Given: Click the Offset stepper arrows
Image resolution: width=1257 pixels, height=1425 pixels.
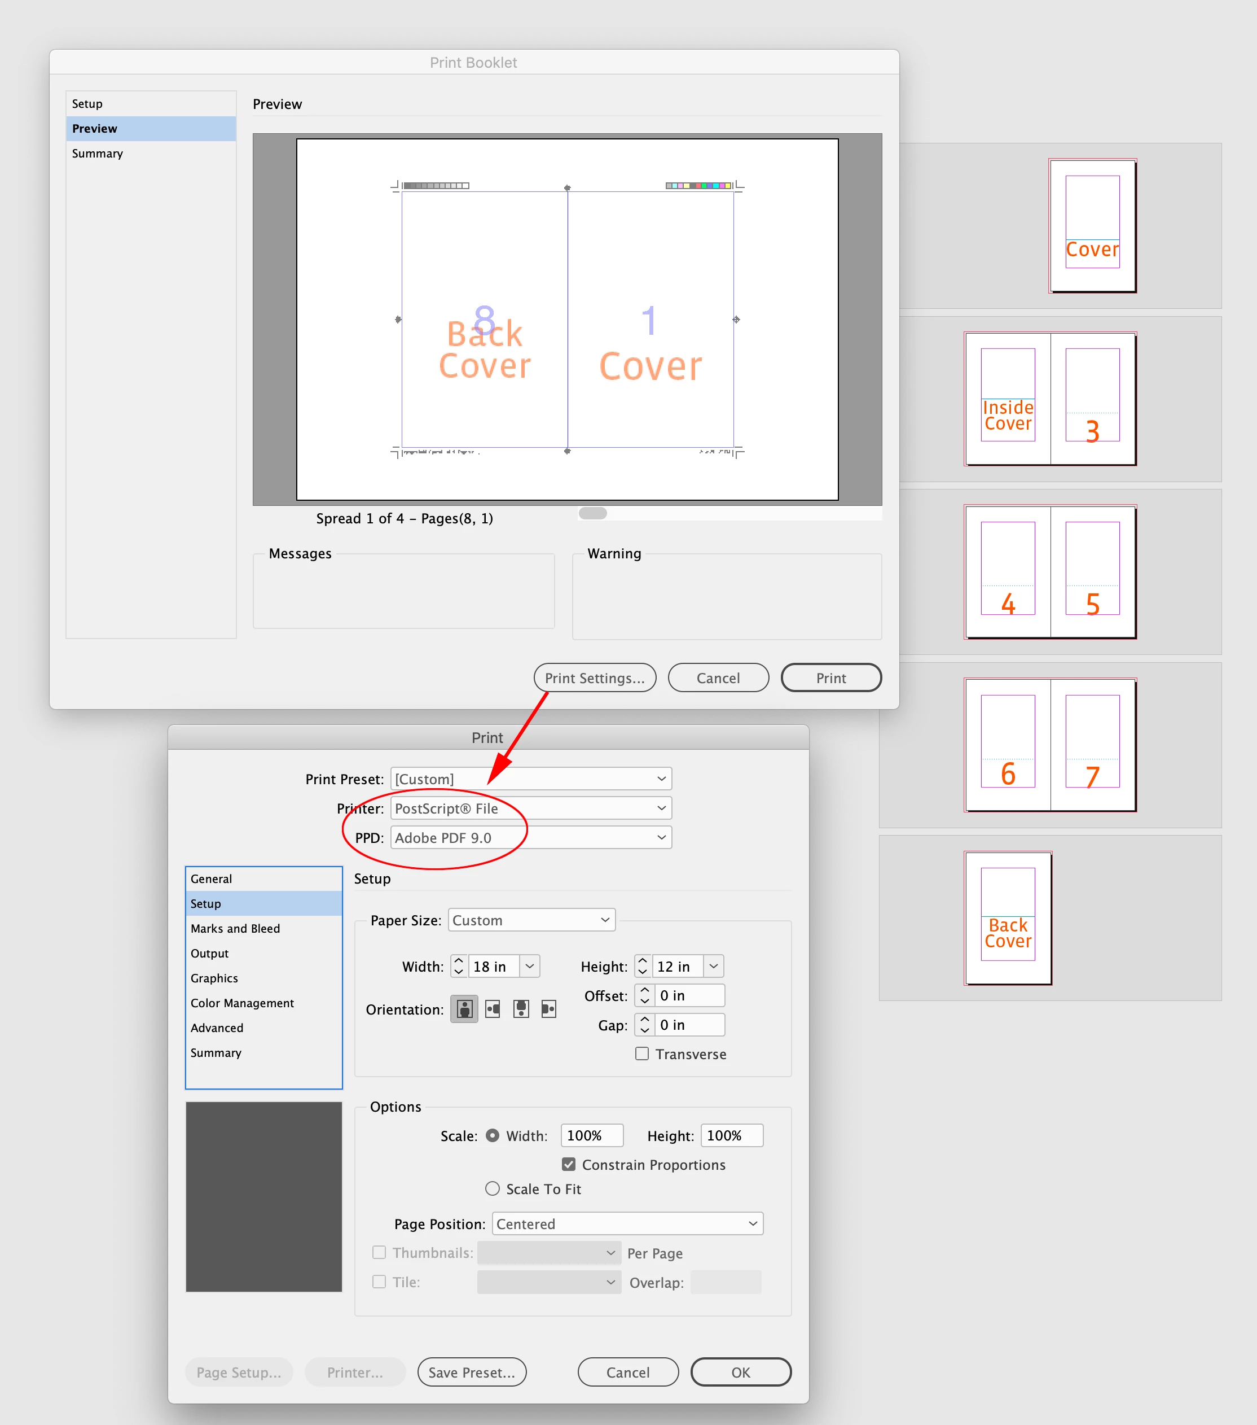Looking at the screenshot, I should pos(644,995).
